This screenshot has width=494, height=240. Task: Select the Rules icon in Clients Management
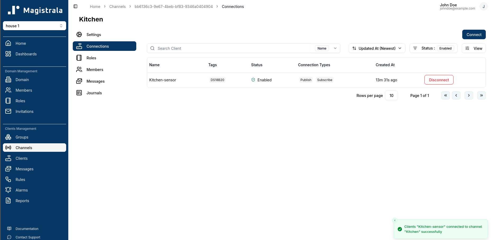8,179
